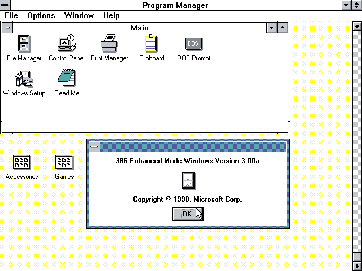
Task: Click the 'Windows Setup' label text
Action: (x=24, y=93)
